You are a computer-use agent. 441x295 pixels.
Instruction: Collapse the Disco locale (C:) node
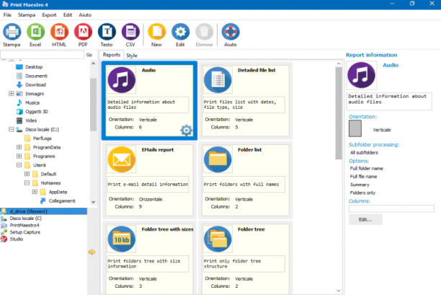pos(12,129)
